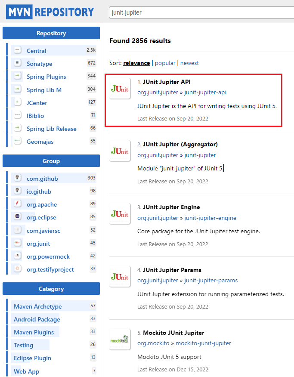Screen dimensions: 294x377
Task: Click the com.github group icon
Action: 18,178
